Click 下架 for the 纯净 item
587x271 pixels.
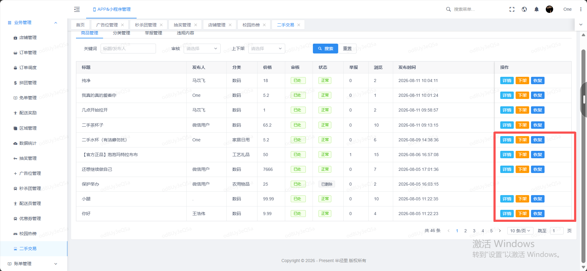point(522,81)
